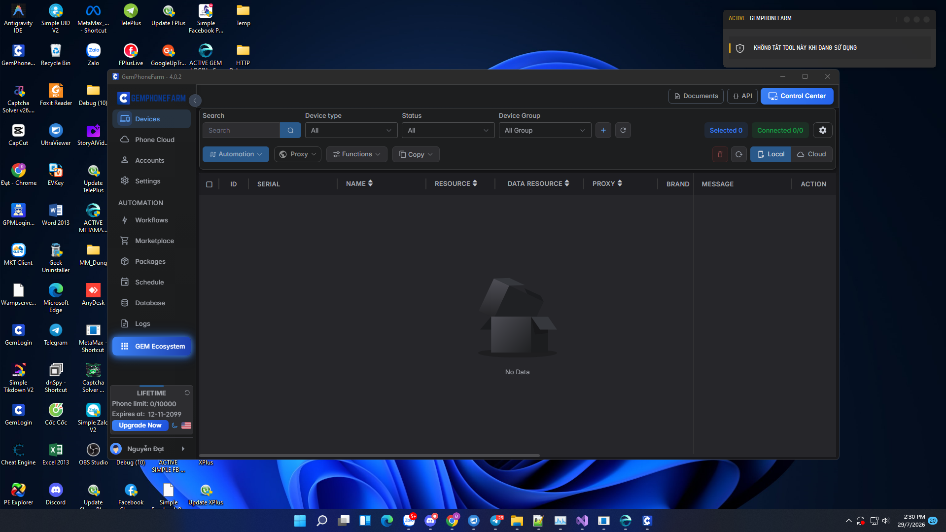Open the CapCut desktop icon
This screenshot has width=946, height=532.
(x=18, y=135)
